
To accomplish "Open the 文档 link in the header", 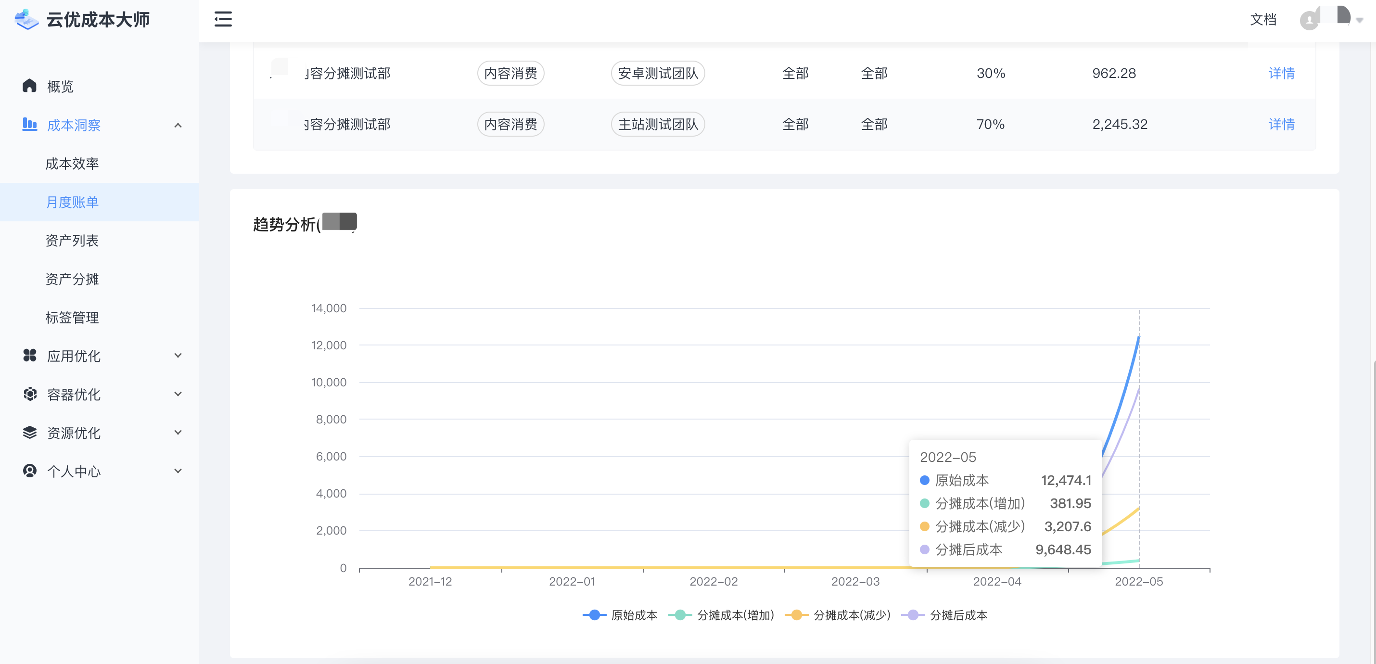I will [1263, 20].
